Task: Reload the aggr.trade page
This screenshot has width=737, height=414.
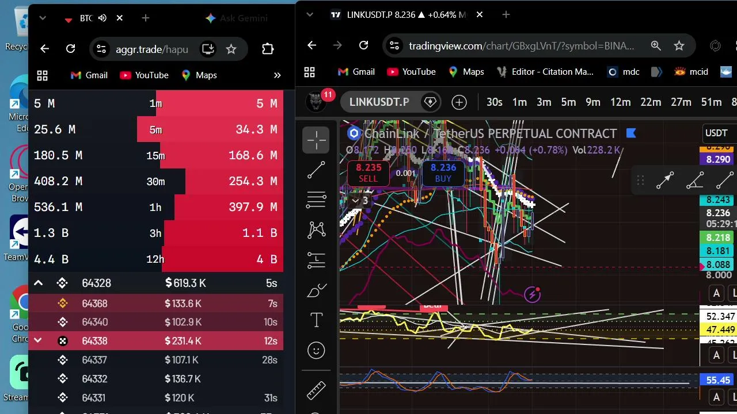Action: 70,49
